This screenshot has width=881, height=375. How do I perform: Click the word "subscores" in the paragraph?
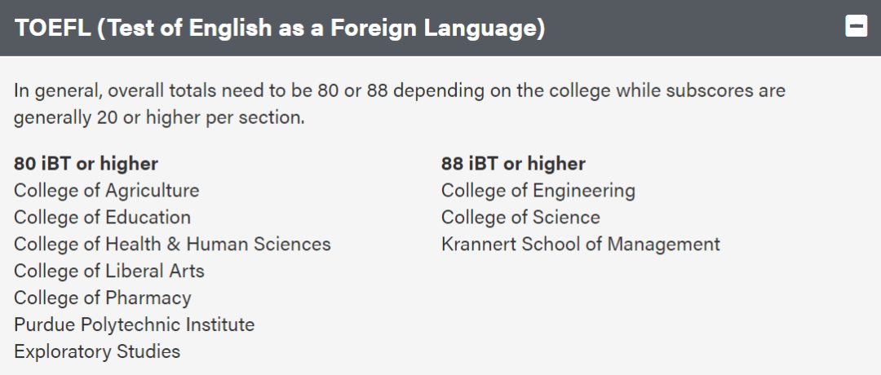click(x=709, y=91)
